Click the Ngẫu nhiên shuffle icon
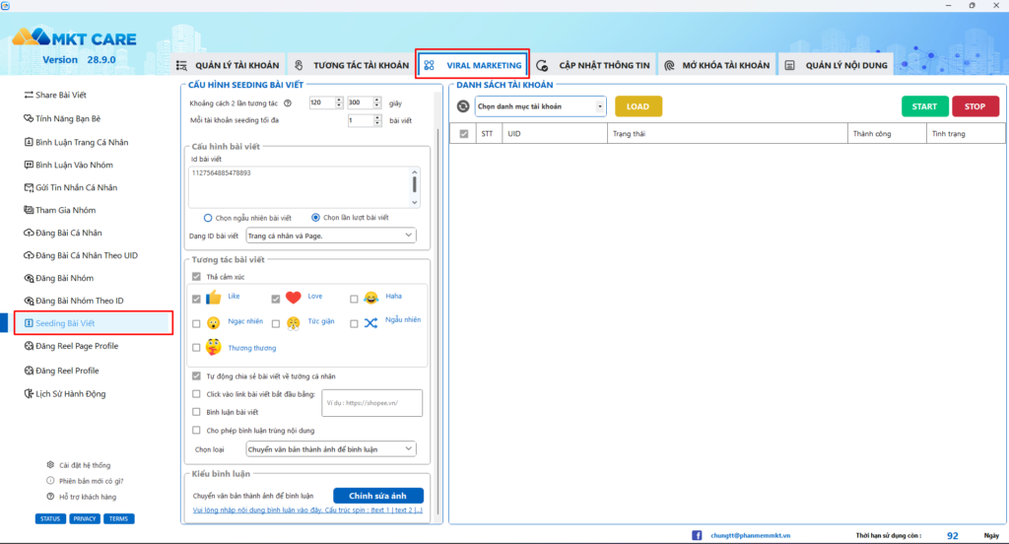 click(x=370, y=322)
